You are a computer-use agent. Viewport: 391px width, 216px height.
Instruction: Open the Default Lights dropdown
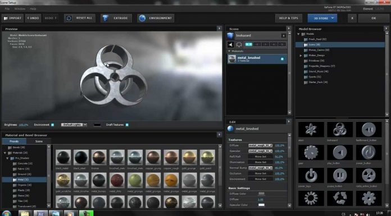click(74, 125)
